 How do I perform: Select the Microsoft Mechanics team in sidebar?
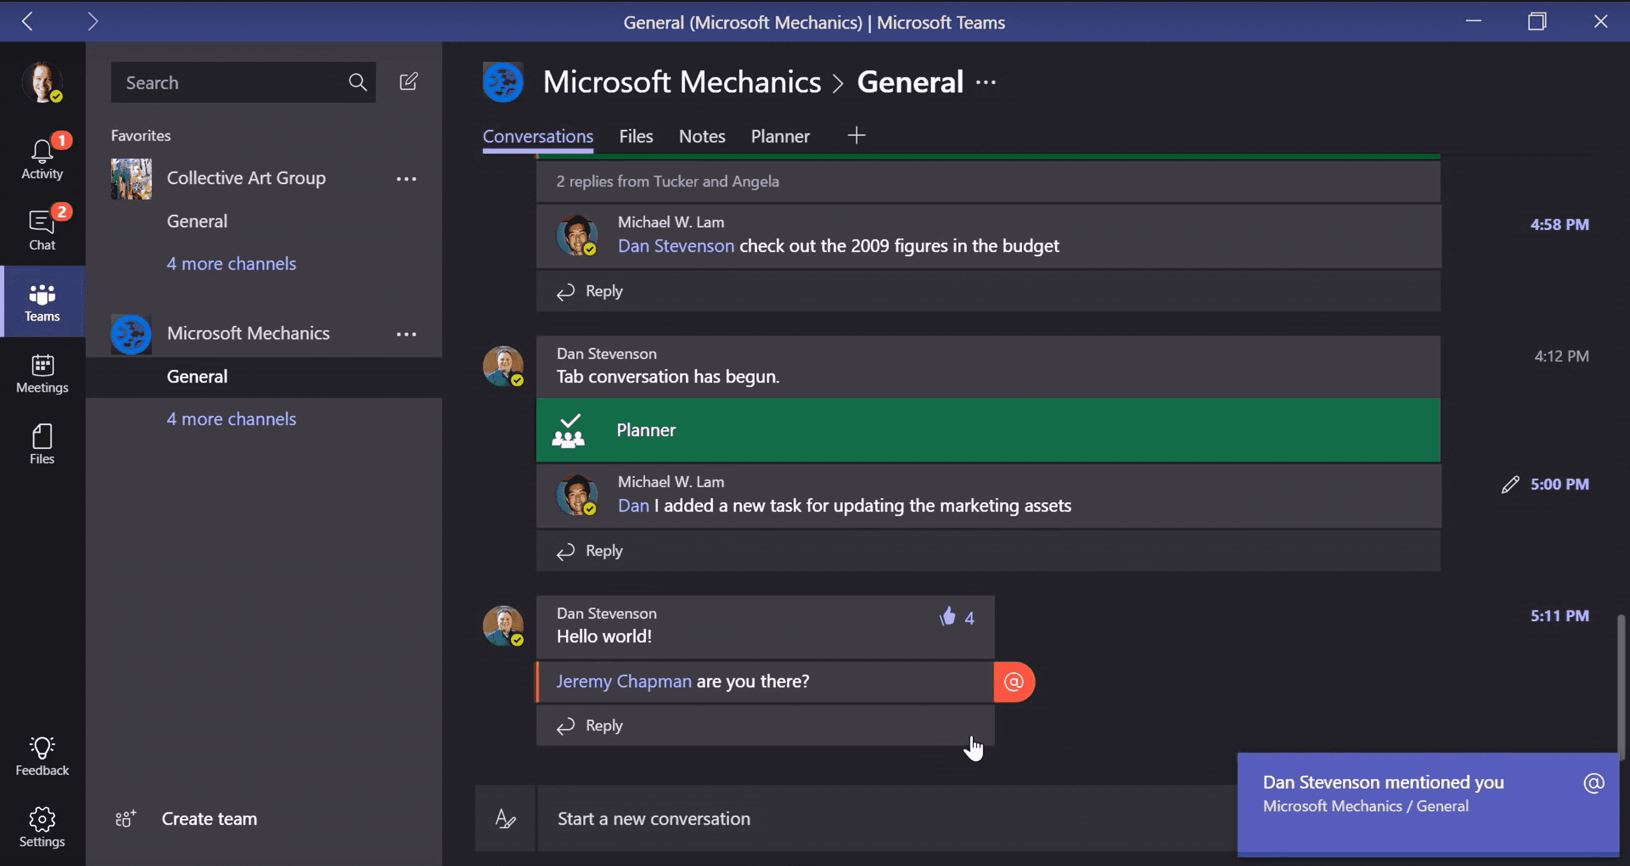(x=248, y=334)
